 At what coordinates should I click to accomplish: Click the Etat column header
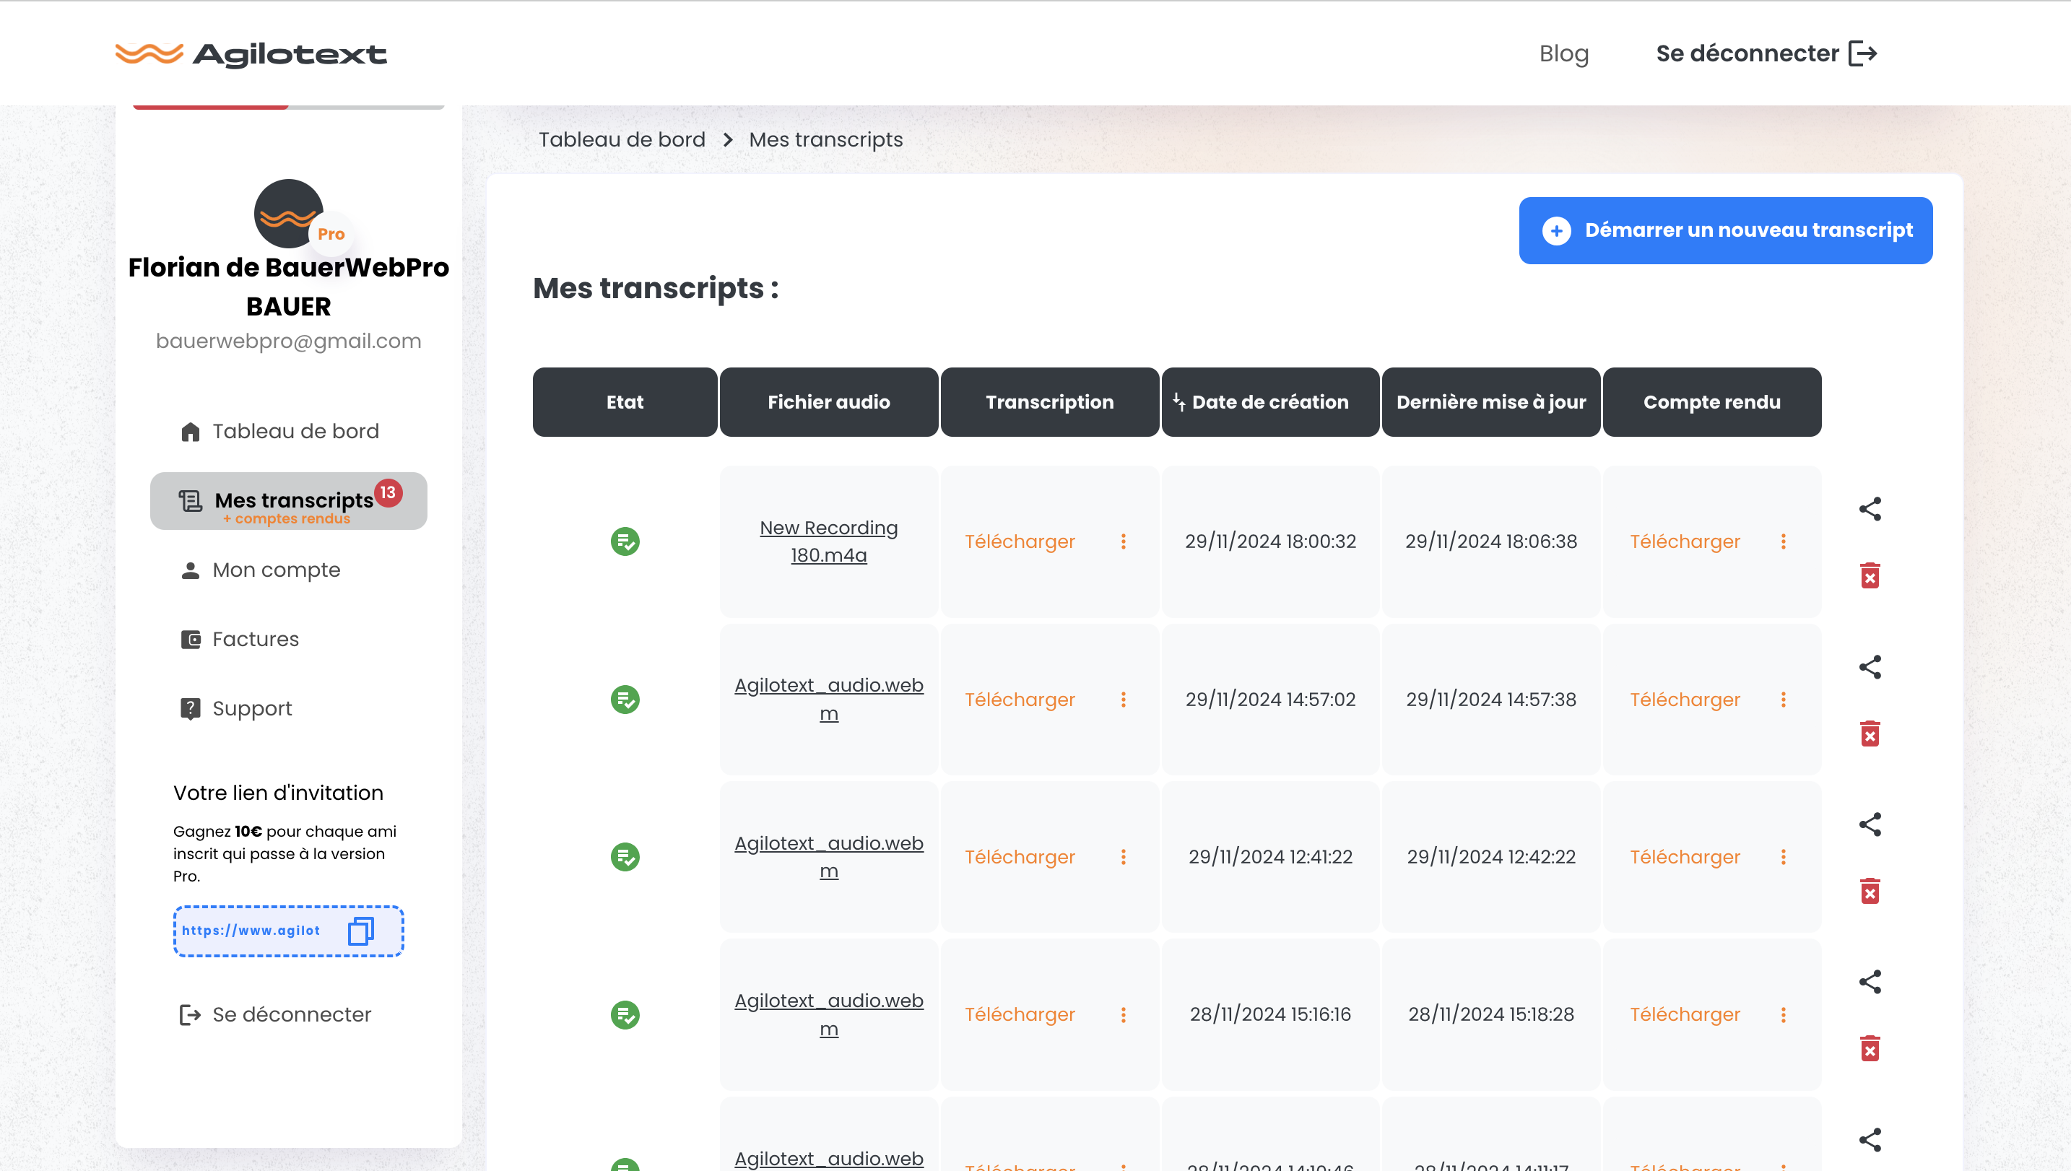coord(625,402)
